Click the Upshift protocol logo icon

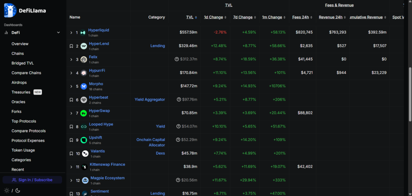click(x=84, y=140)
